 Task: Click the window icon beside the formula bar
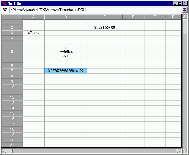tap(185, 10)
